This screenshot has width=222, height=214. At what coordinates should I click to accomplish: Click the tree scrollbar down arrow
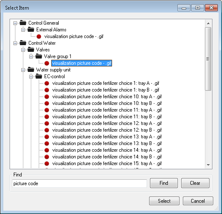click(208, 165)
